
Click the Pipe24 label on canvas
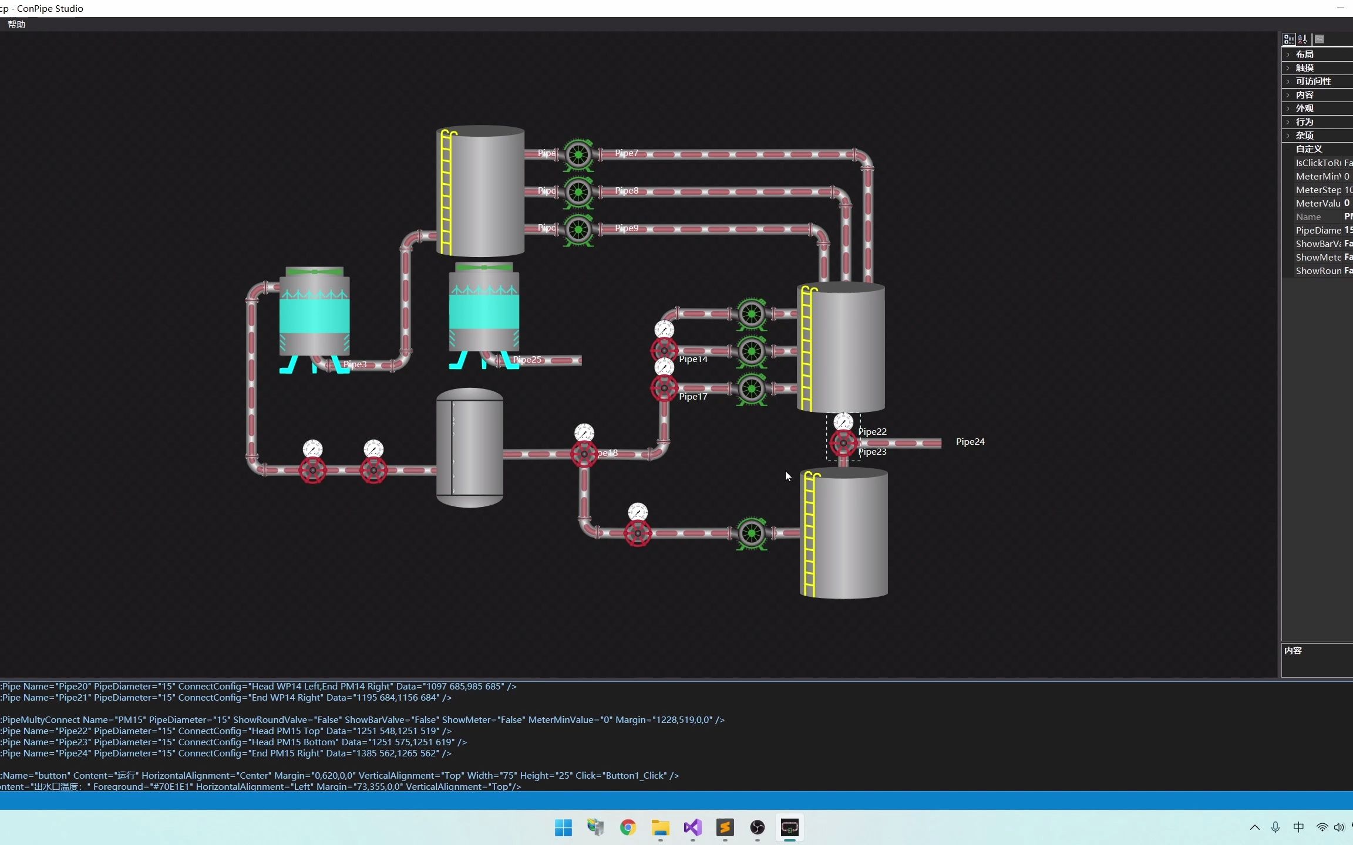click(x=970, y=442)
